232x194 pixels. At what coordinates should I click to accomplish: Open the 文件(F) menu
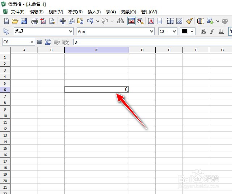click(x=17, y=12)
